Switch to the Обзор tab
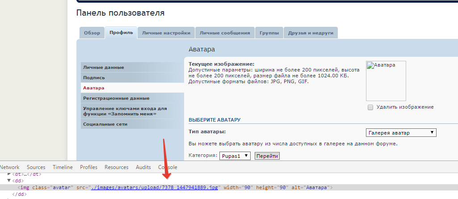The height and width of the screenshot is (199, 458). (x=92, y=33)
